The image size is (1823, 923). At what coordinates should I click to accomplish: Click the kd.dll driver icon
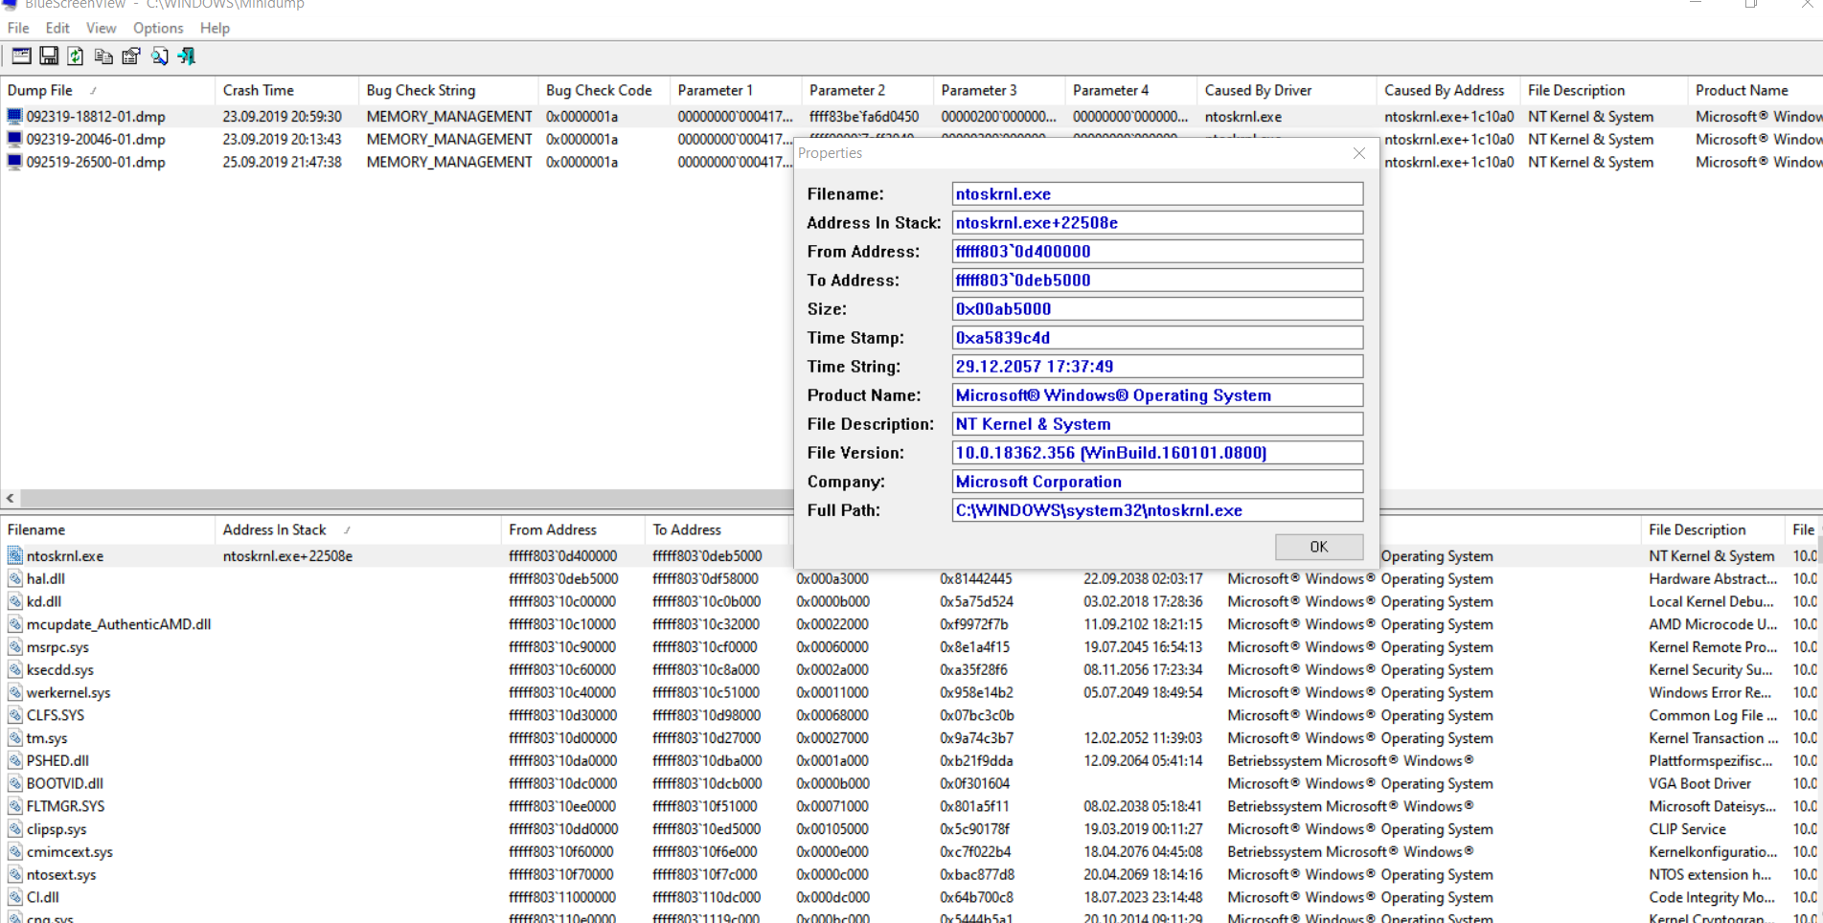tap(15, 602)
